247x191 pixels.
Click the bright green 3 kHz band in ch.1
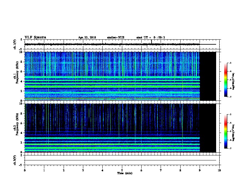coord(112,86)
